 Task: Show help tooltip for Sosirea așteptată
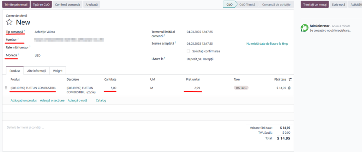point(175,43)
